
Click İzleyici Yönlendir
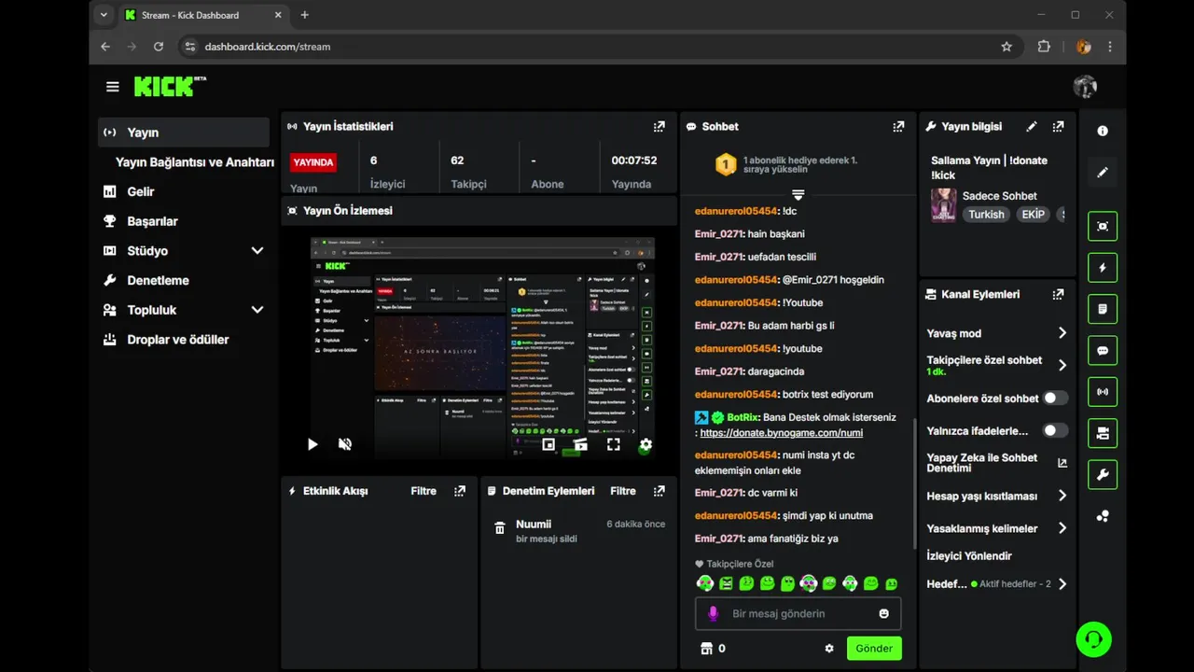[969, 556]
